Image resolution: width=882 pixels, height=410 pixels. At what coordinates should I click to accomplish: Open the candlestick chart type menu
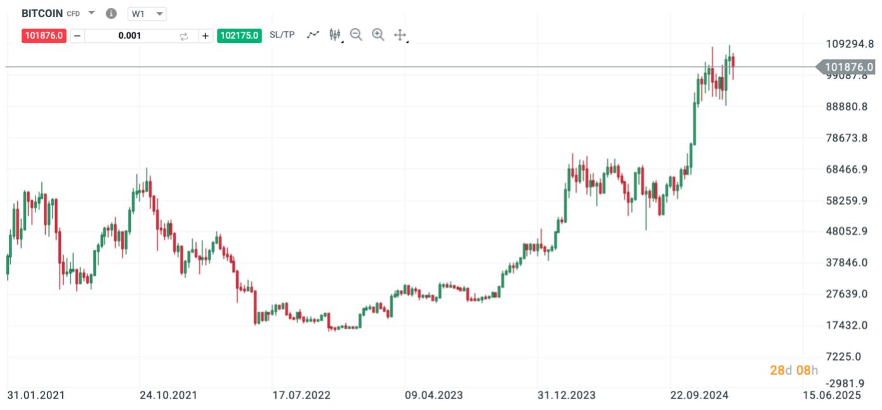[335, 35]
